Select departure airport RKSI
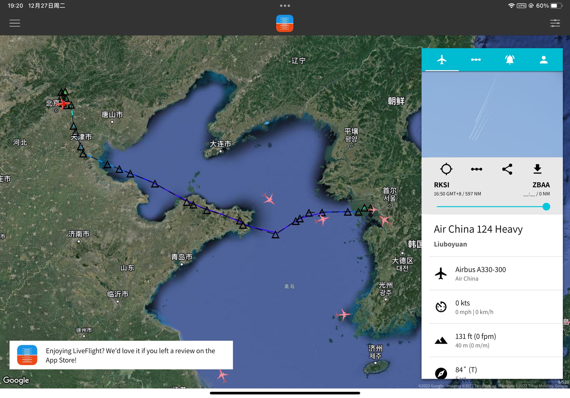The width and height of the screenshot is (570, 398). [441, 185]
